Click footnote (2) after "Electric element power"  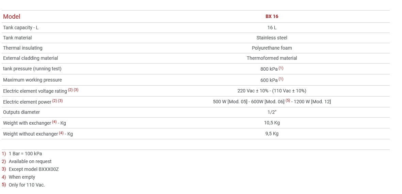click(x=54, y=101)
